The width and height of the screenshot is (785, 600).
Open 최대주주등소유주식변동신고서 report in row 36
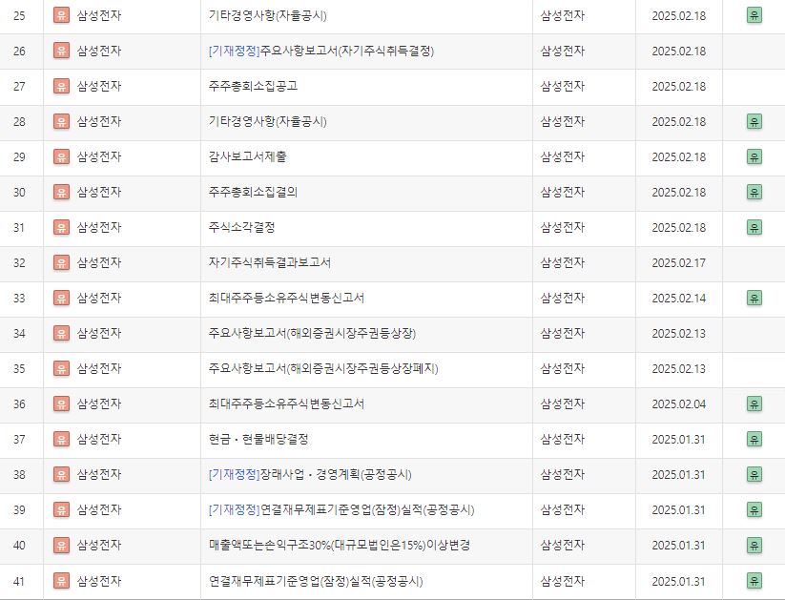pyautogui.click(x=286, y=403)
